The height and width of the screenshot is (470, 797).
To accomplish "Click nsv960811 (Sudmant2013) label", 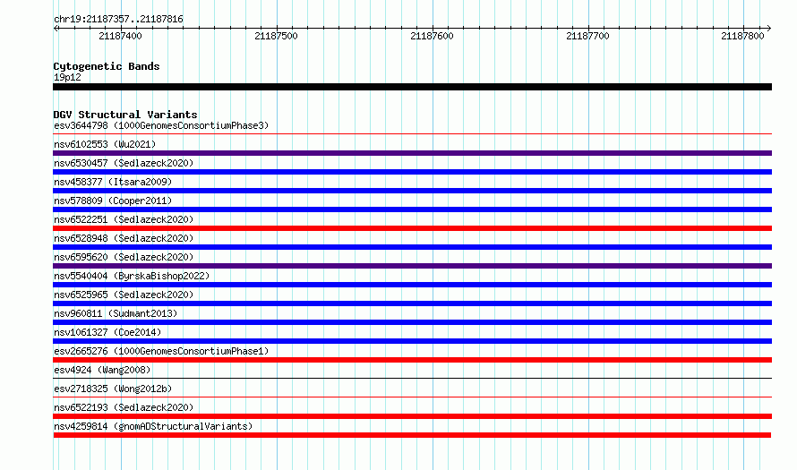I will coord(116,313).
